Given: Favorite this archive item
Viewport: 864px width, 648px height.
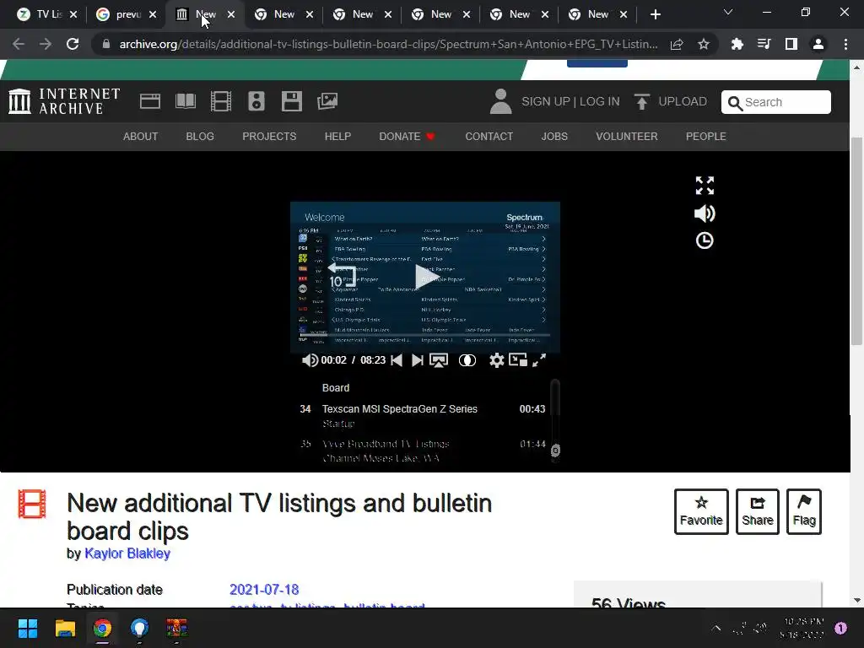Looking at the screenshot, I should click(701, 511).
